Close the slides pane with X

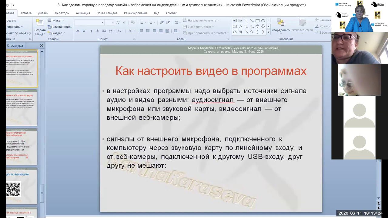point(42,45)
